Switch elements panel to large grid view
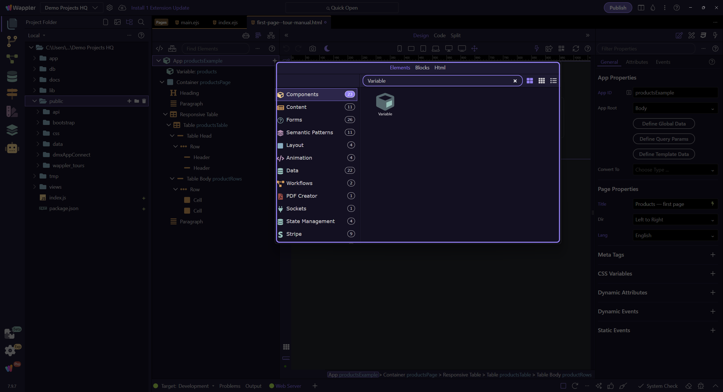The height and width of the screenshot is (392, 723). [x=530, y=81]
